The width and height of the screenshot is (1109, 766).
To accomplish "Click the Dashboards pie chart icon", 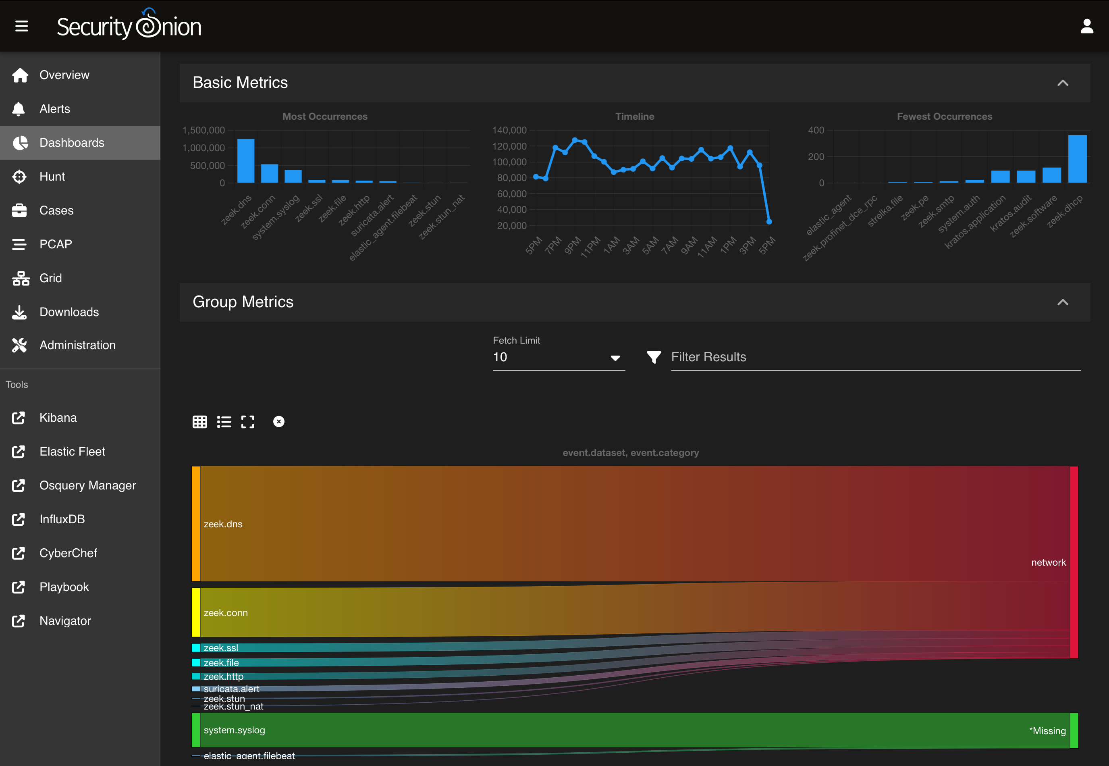I will (20, 143).
